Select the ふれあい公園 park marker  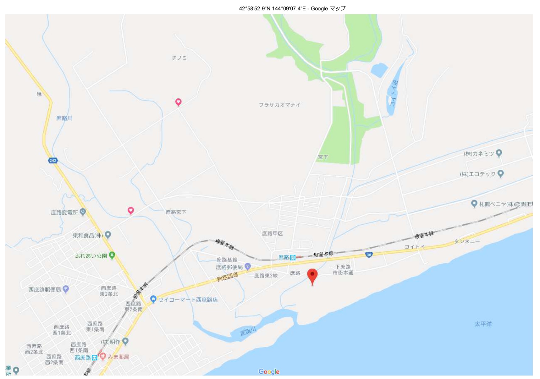pos(112,255)
